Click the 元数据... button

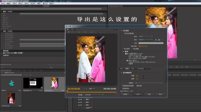click(x=125, y=94)
